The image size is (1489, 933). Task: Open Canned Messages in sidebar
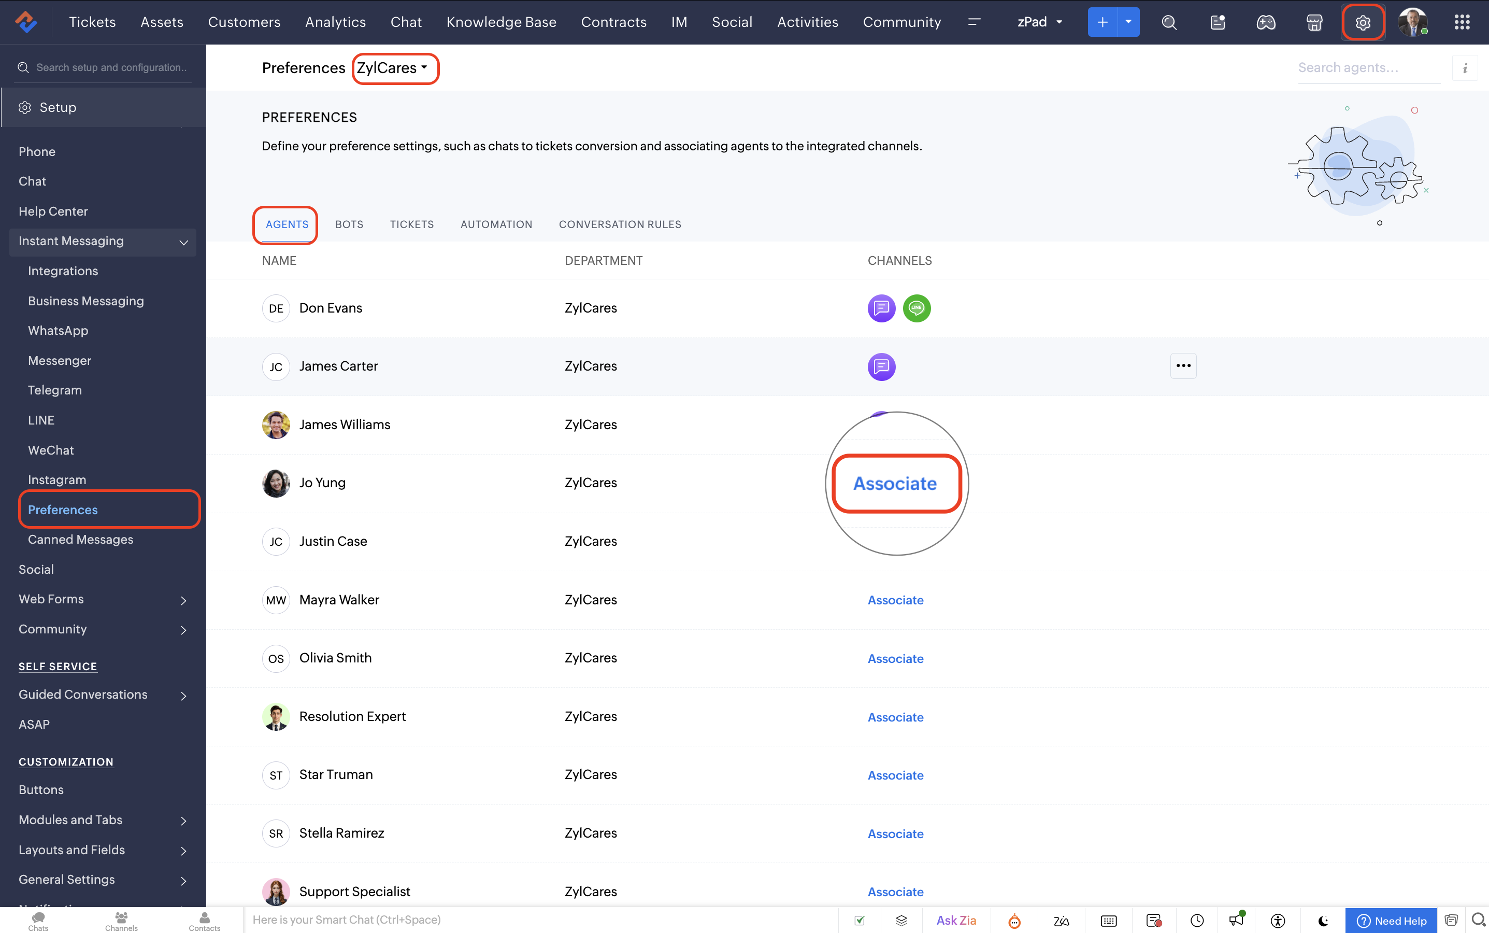[x=80, y=539]
